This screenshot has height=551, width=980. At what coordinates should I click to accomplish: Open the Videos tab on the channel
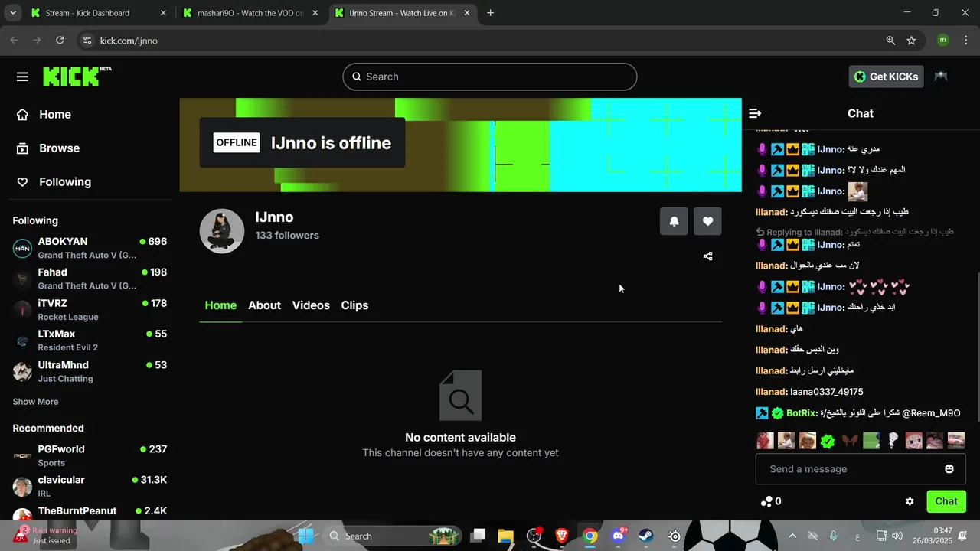[311, 305]
